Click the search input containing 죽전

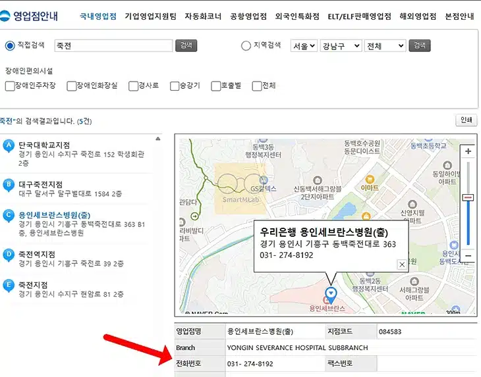(x=113, y=45)
